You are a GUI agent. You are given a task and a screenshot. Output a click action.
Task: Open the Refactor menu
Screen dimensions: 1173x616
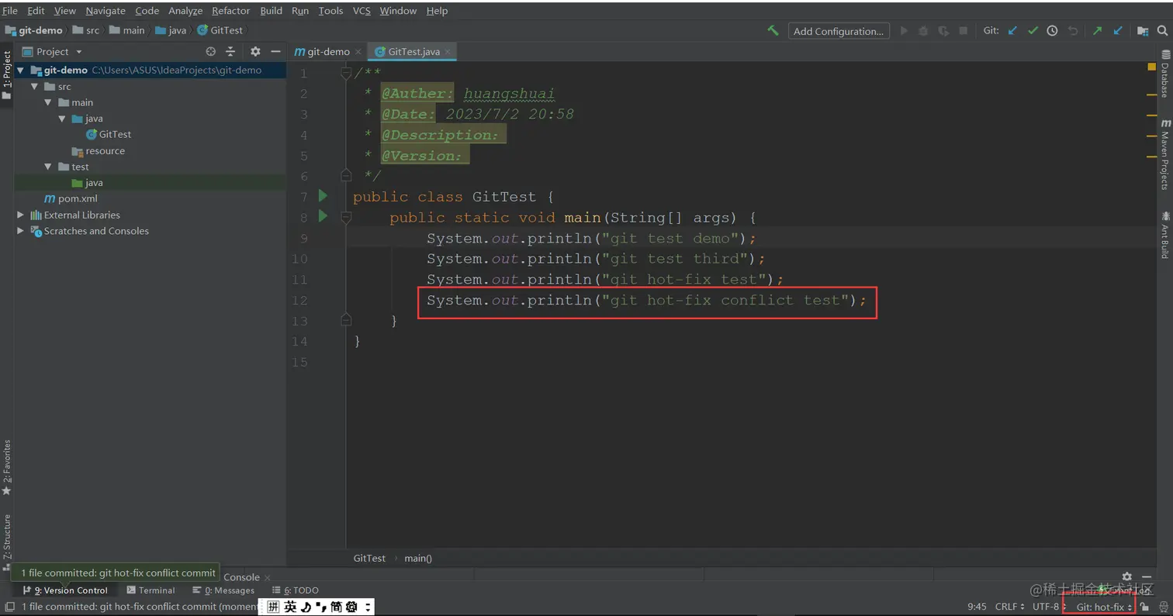point(231,11)
